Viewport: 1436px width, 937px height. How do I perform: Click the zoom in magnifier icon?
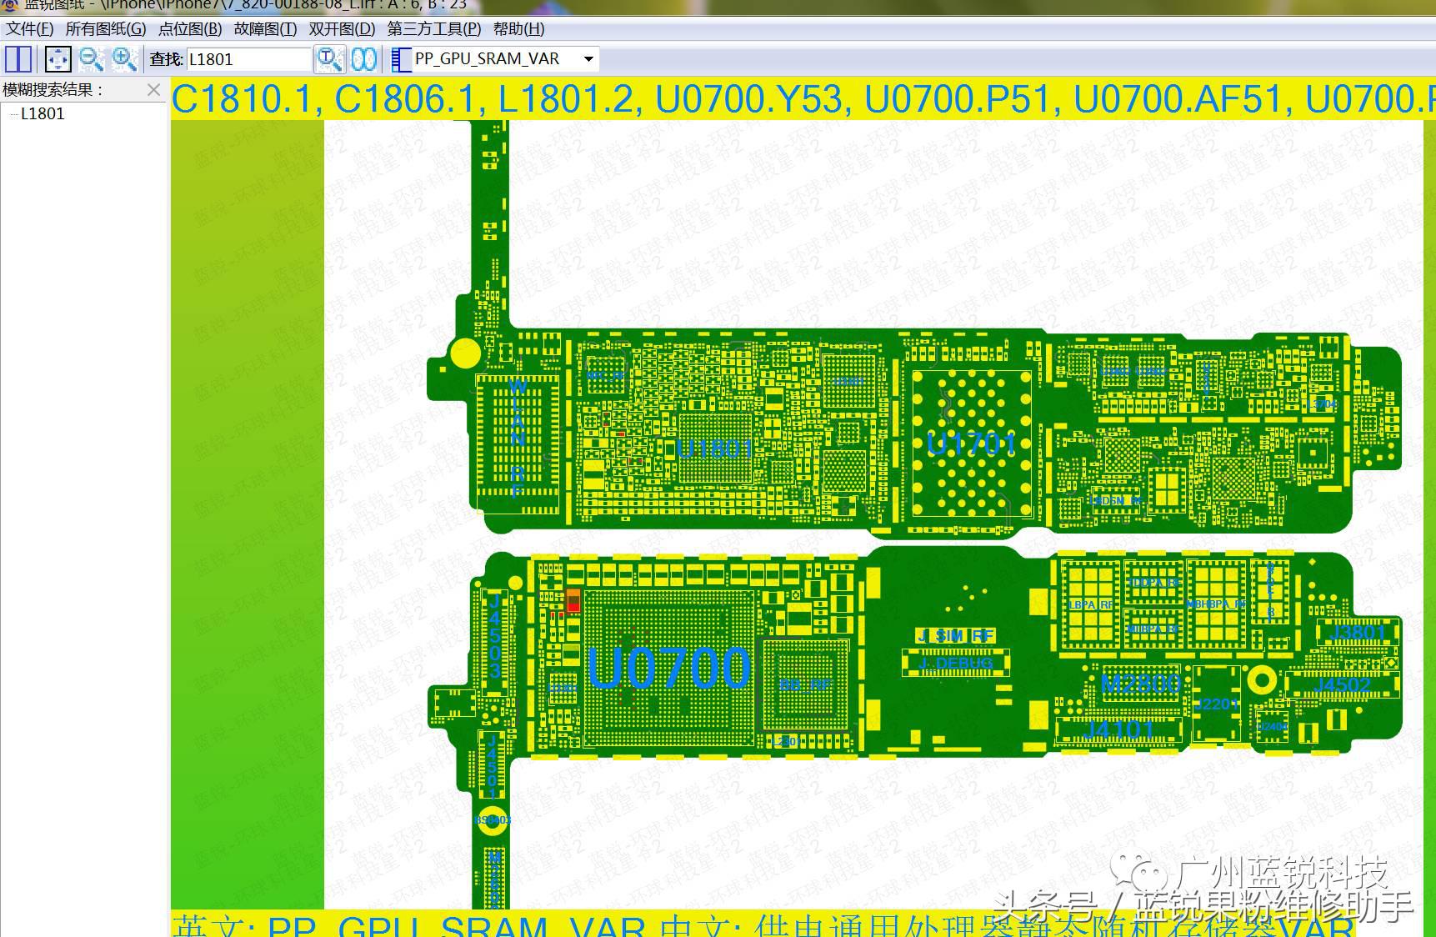point(124,59)
